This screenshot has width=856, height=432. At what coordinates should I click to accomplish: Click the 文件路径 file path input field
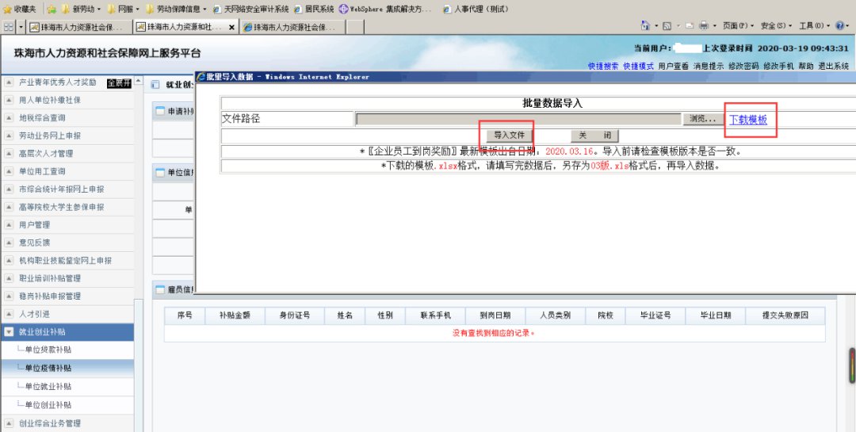(518, 119)
